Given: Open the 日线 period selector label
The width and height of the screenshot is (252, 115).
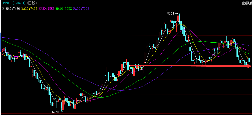Looking at the screenshot, I should coord(32,3).
